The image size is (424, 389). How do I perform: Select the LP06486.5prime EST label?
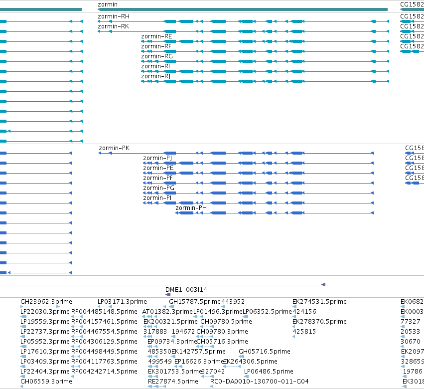click(269, 372)
